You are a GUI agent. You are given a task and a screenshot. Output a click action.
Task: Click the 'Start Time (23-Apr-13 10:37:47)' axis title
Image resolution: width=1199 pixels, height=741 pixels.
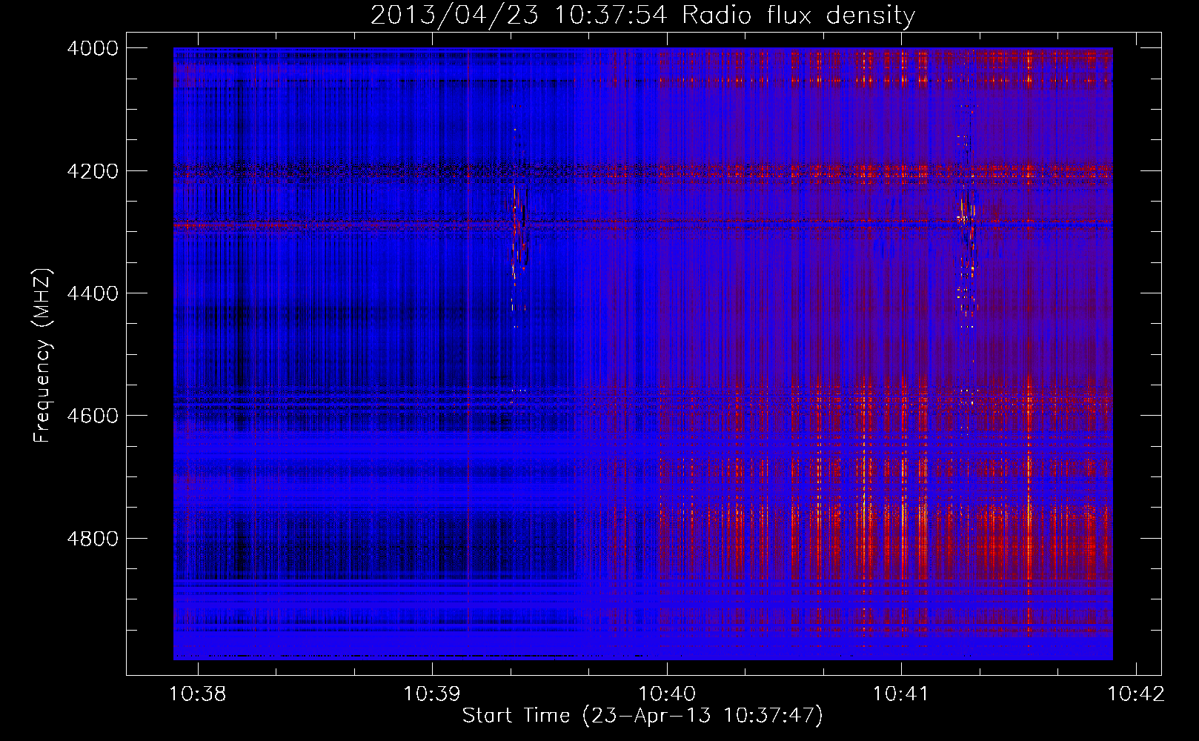642,716
